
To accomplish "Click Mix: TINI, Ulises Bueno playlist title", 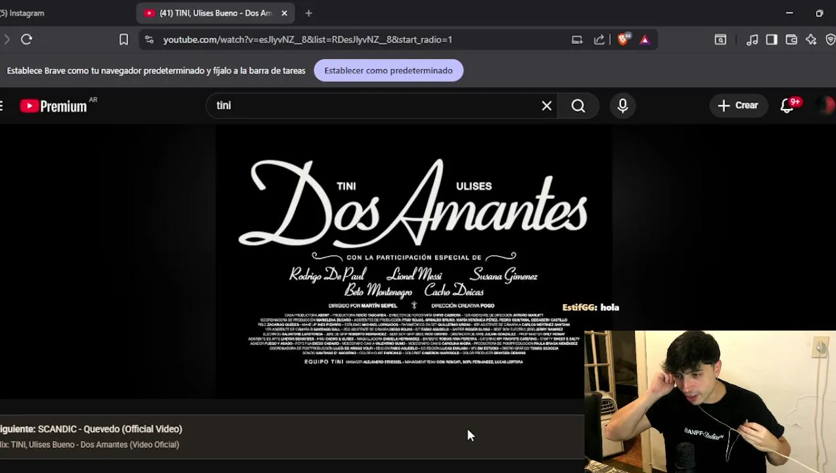I will 89,445.
